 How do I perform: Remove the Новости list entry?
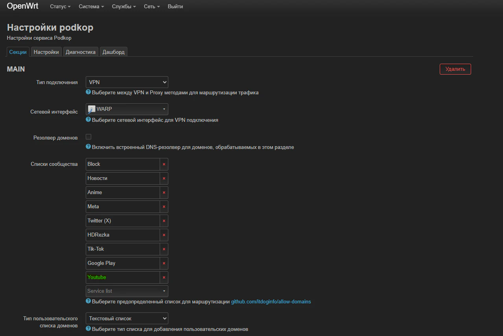tap(164, 178)
